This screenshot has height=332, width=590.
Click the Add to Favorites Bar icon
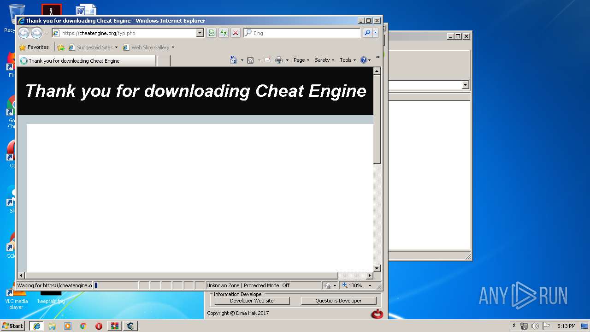(60, 47)
